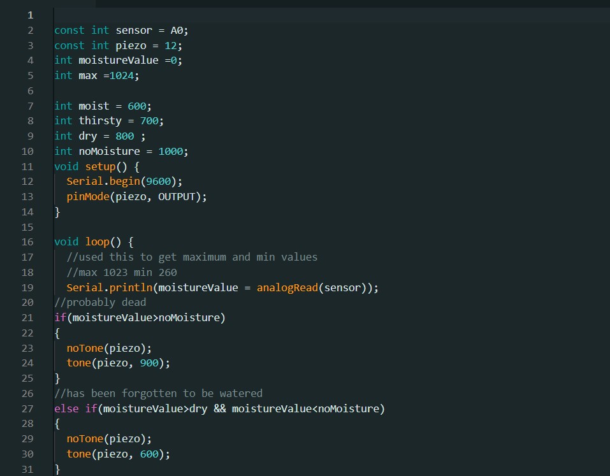Image resolution: width=610 pixels, height=476 pixels.
Task: Click '(sensor)' argument in analogRead call
Action: click(342, 287)
